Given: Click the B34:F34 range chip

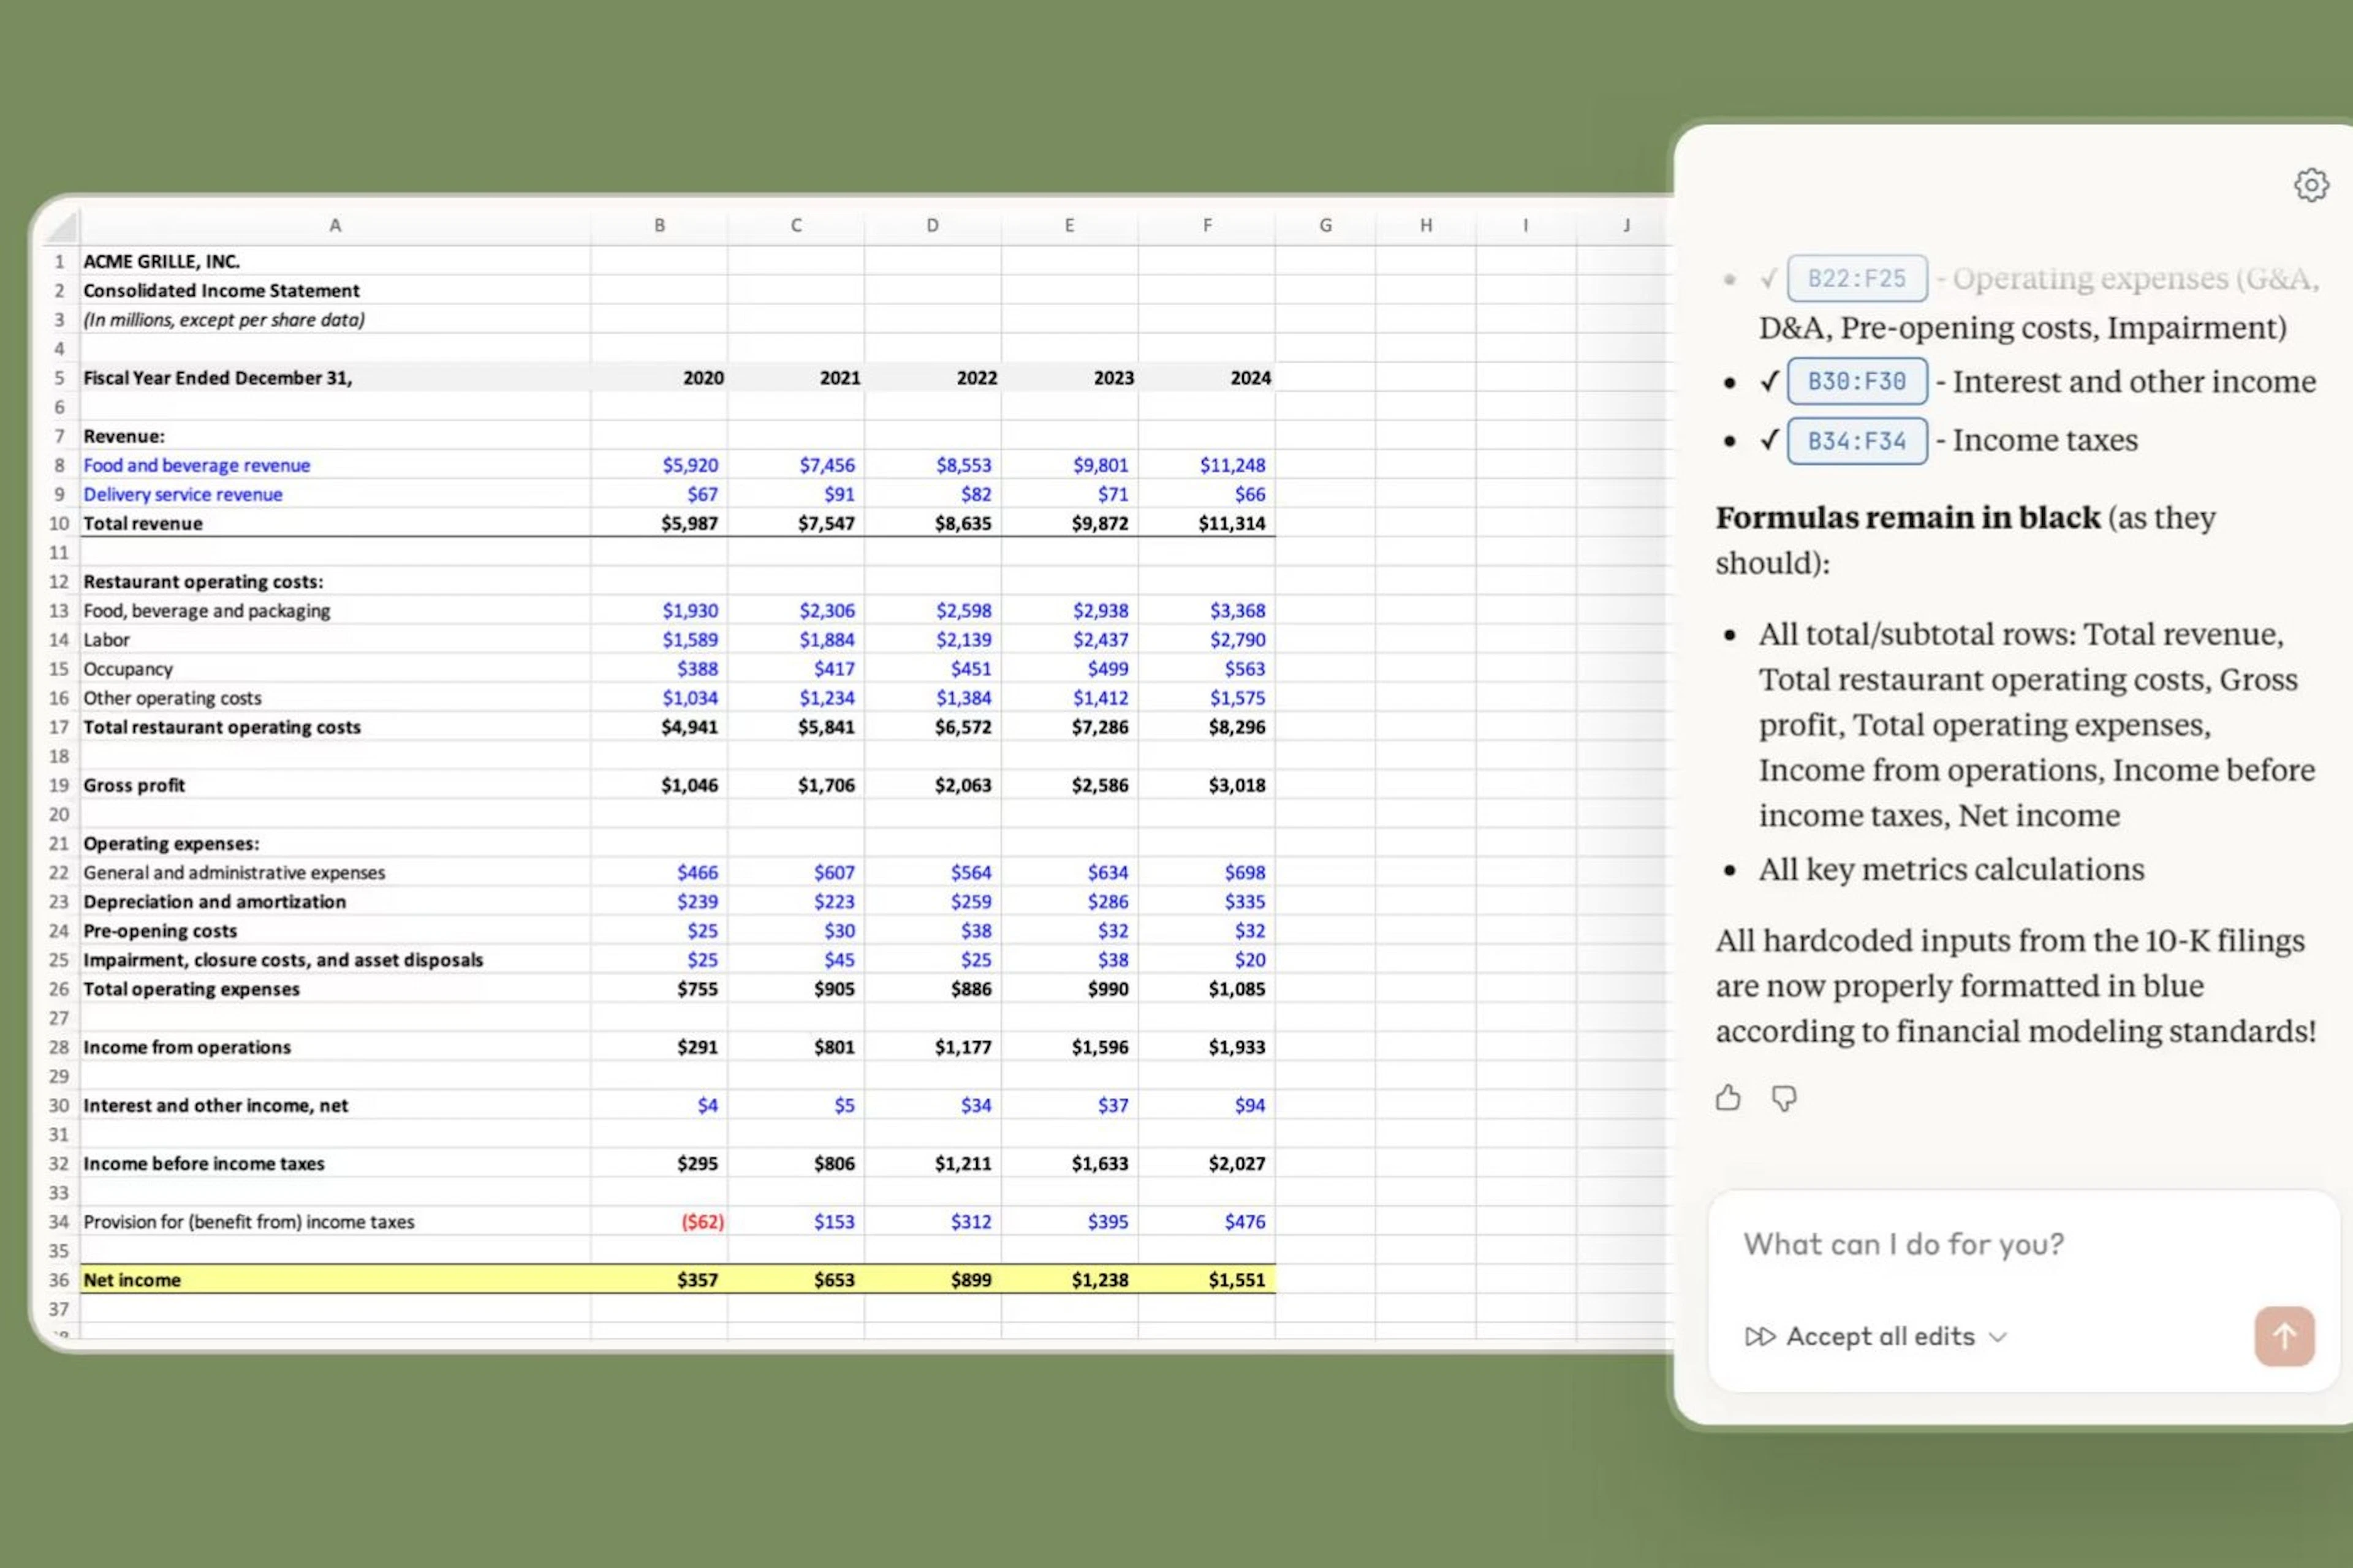Looking at the screenshot, I should point(1857,441).
